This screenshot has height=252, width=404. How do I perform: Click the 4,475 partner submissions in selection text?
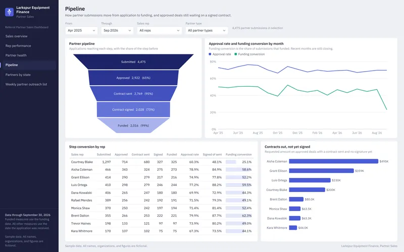(x=258, y=28)
